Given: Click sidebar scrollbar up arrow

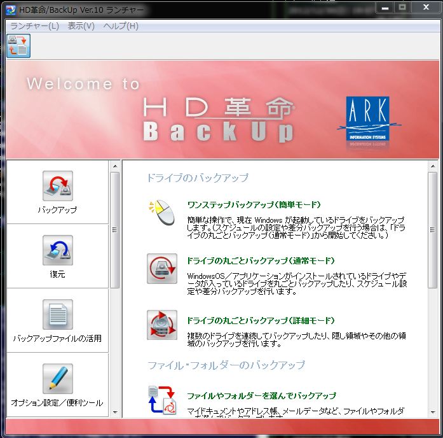Looking at the screenshot, I should click(x=115, y=166).
